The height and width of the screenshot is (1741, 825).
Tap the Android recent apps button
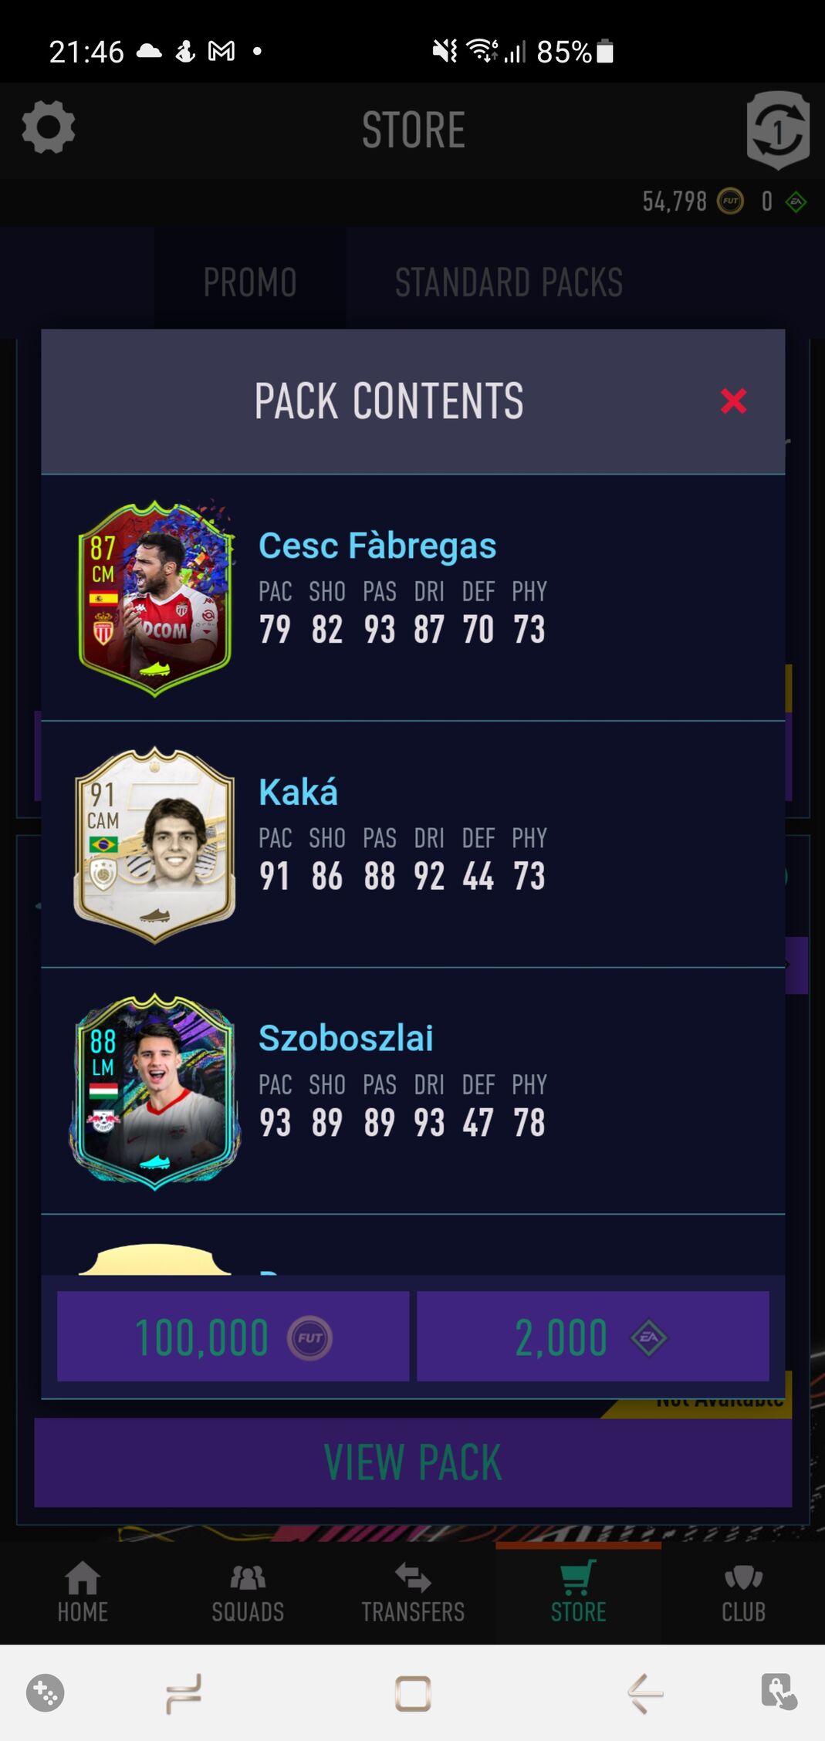[184, 1693]
